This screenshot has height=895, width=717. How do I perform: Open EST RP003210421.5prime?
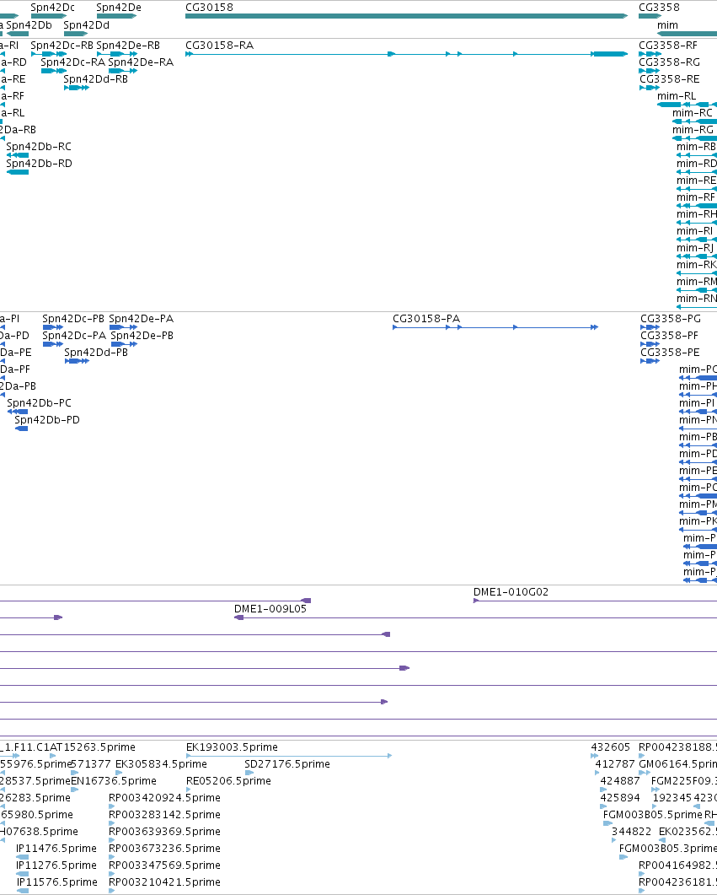click(165, 882)
